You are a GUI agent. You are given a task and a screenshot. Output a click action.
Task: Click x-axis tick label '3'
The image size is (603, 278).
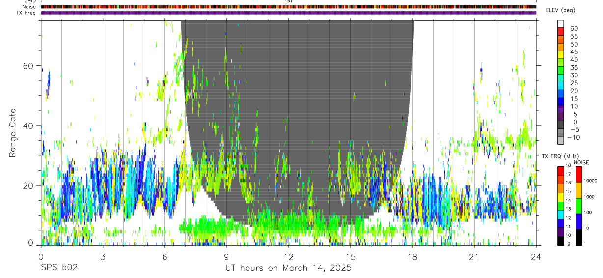point(103,257)
